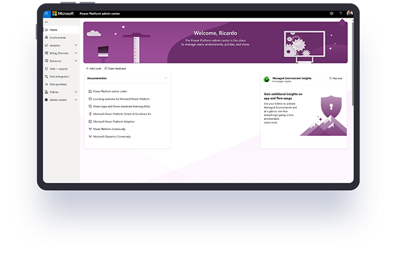The width and height of the screenshot is (396, 258).
Task: Collapse the navigation hamburger menu
Action: point(47,22)
